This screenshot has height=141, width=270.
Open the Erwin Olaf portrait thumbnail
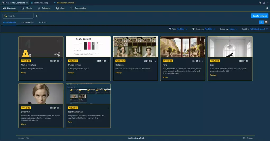pyautogui.click(x=41, y=94)
